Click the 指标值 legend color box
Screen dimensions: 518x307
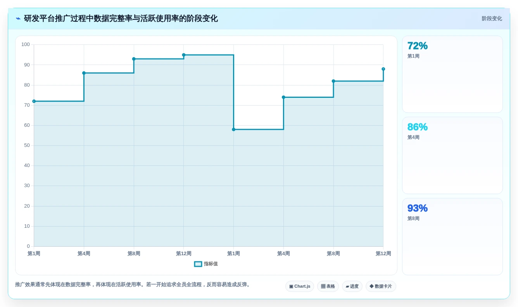point(198,264)
